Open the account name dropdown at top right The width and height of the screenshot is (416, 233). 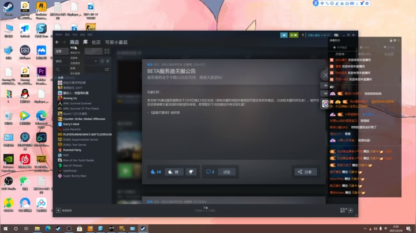[318, 35]
